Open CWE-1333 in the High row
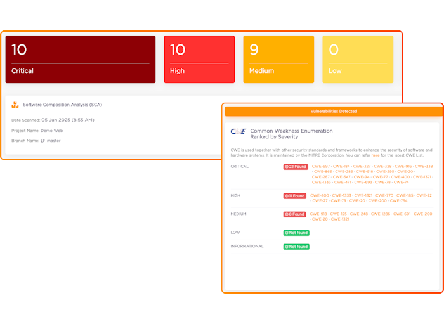 (x=341, y=195)
